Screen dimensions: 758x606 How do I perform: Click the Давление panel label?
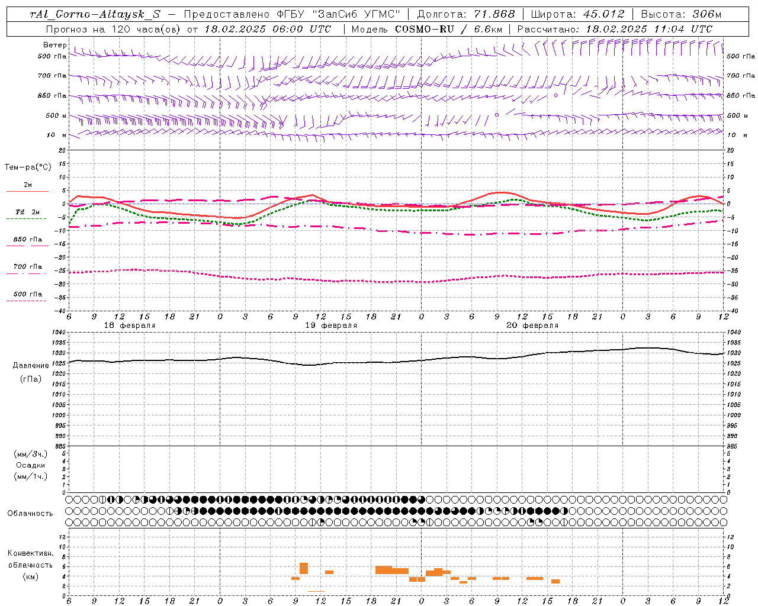31,366
